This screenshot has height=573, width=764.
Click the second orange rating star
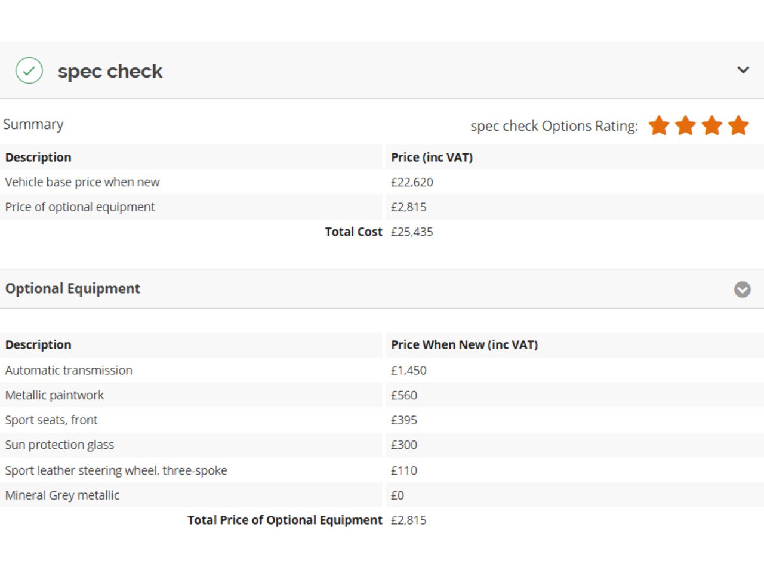[685, 125]
